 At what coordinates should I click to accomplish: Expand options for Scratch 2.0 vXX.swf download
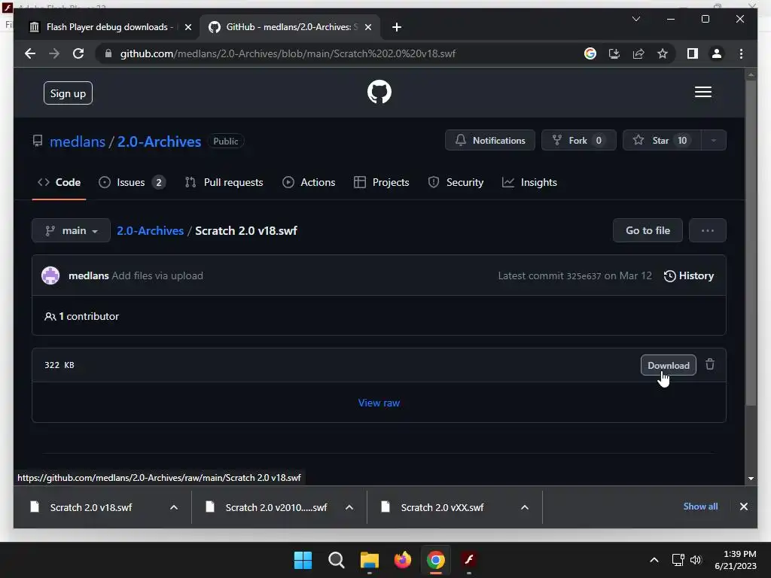525,507
